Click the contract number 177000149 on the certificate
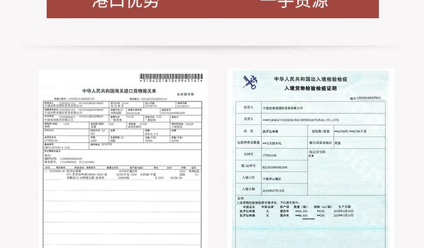This screenshot has width=424, height=248. [x=269, y=156]
